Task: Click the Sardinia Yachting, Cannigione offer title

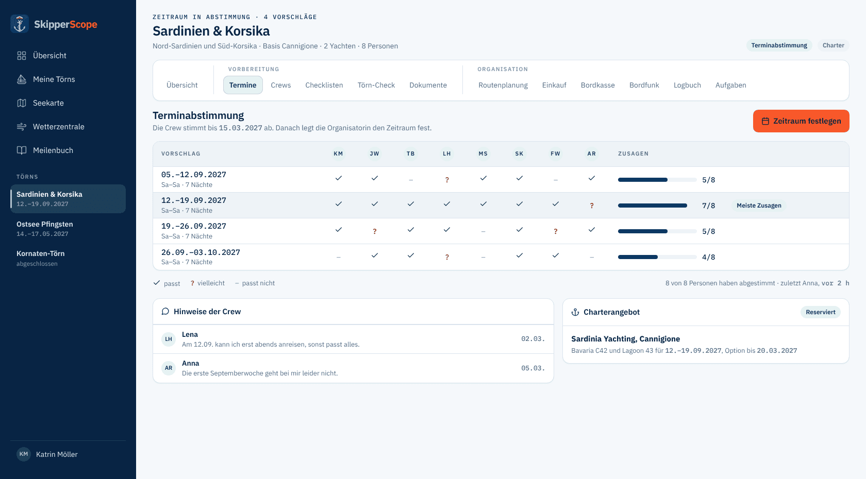Action: point(626,339)
